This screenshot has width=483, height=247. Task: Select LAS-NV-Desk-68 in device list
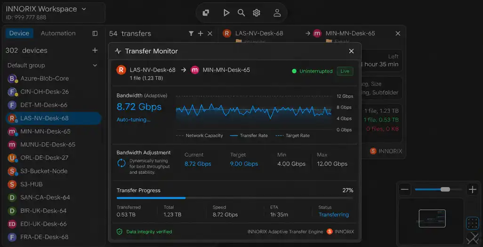click(53, 118)
